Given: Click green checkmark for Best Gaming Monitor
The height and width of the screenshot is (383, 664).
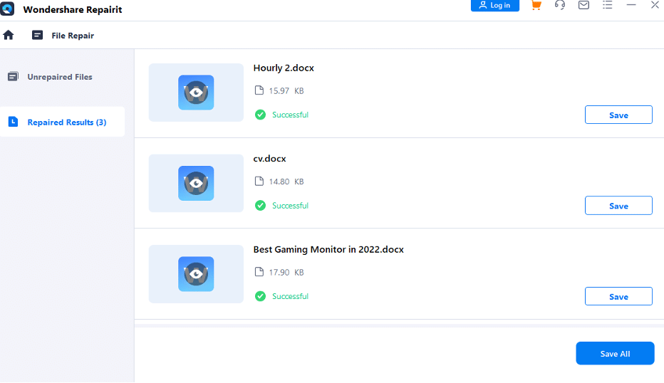Looking at the screenshot, I should pos(261,296).
